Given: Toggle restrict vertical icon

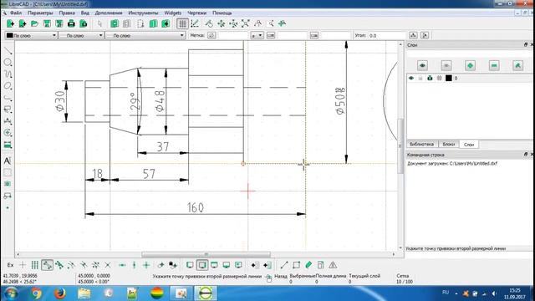Looking at the screenshot, I should [134, 265].
